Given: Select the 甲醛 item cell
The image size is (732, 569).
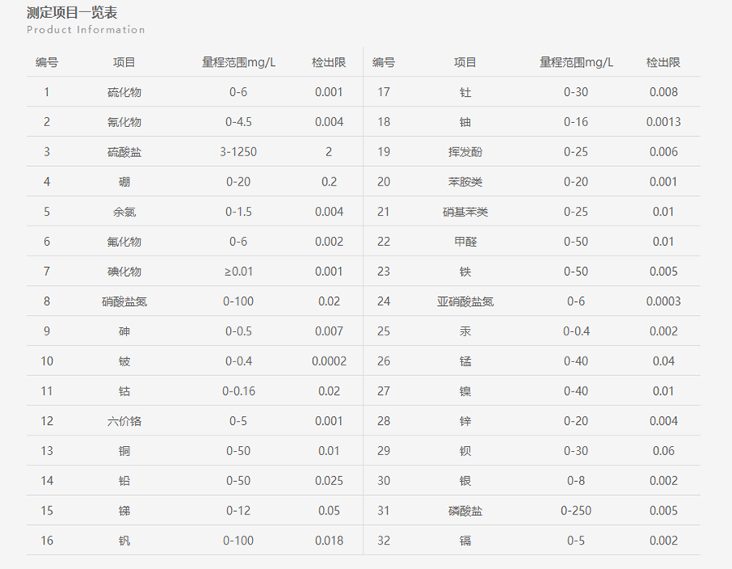Looking at the screenshot, I should 465,242.
